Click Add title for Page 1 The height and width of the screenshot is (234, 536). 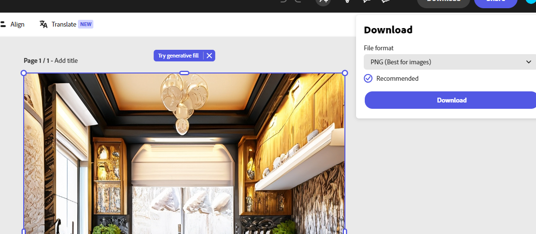[x=66, y=60]
